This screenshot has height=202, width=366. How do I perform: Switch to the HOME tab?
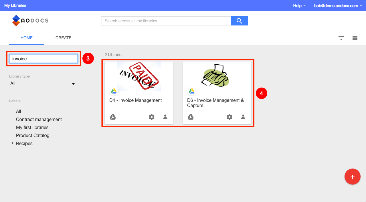(x=27, y=38)
